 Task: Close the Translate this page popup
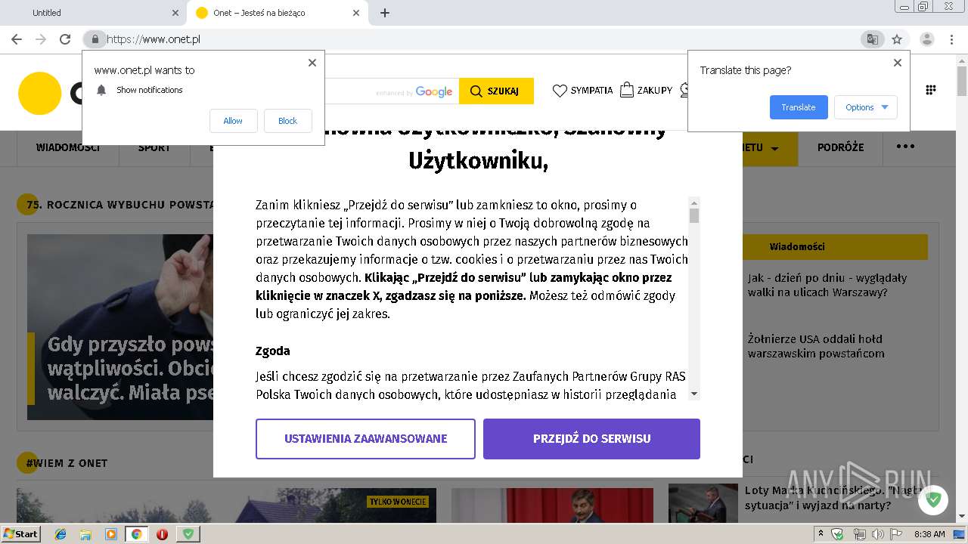click(x=898, y=63)
